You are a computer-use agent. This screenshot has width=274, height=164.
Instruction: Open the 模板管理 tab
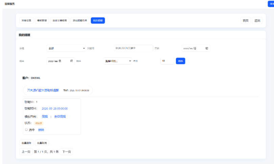(42, 20)
